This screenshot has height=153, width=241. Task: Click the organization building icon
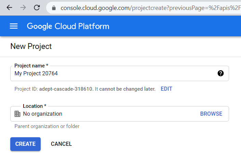pos(17,114)
